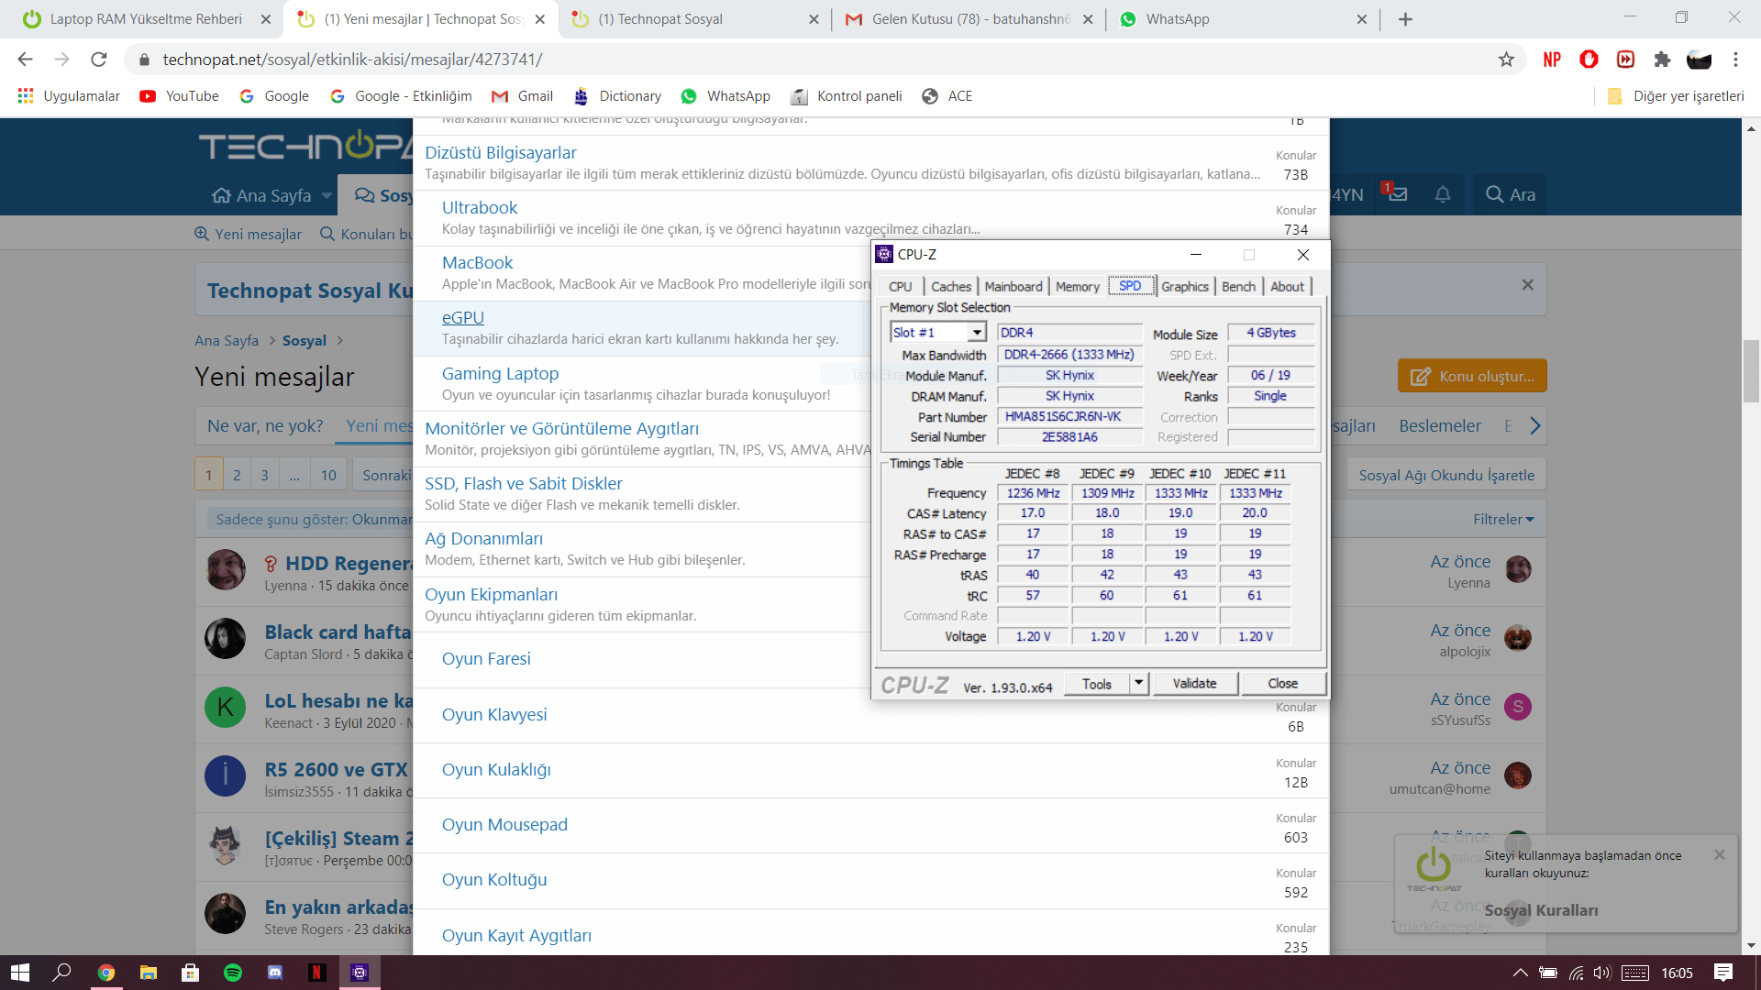Screen dimensions: 1761x990
Task: Open the Chrome extensions puzzle icon
Action: pos(1662,60)
